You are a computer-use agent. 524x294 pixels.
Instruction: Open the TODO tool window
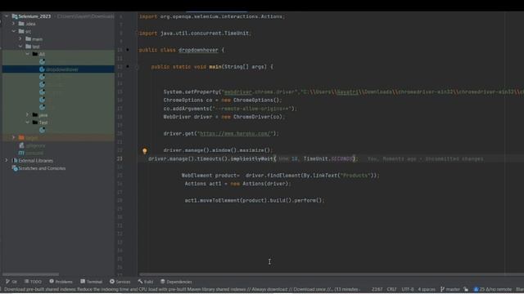pyautogui.click(x=33, y=282)
